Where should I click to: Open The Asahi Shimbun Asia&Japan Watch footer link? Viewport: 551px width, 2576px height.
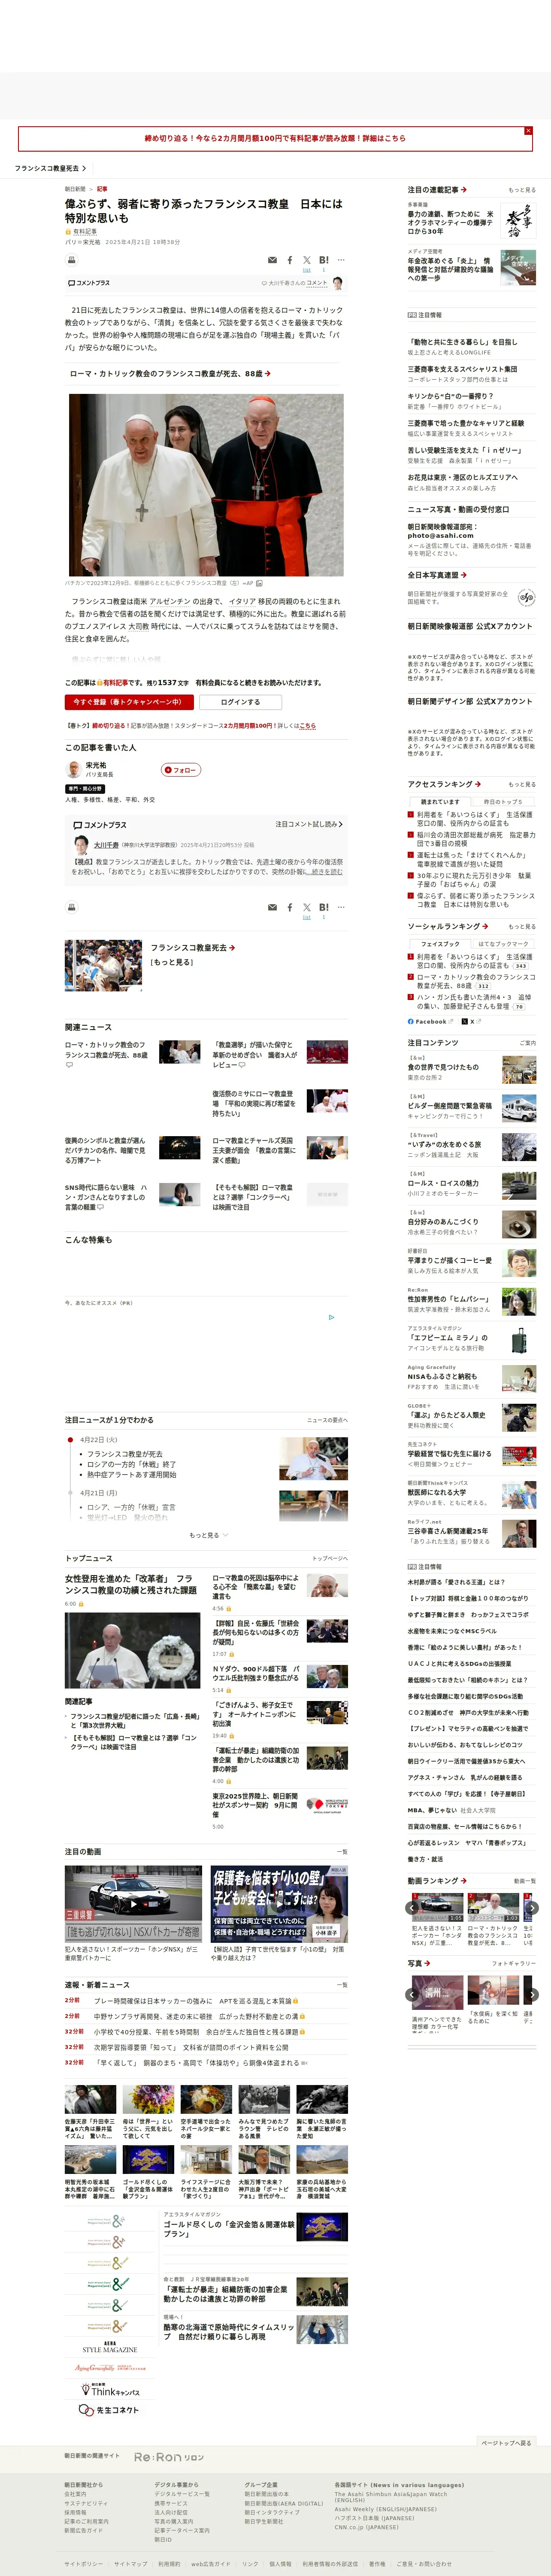click(x=391, y=2497)
